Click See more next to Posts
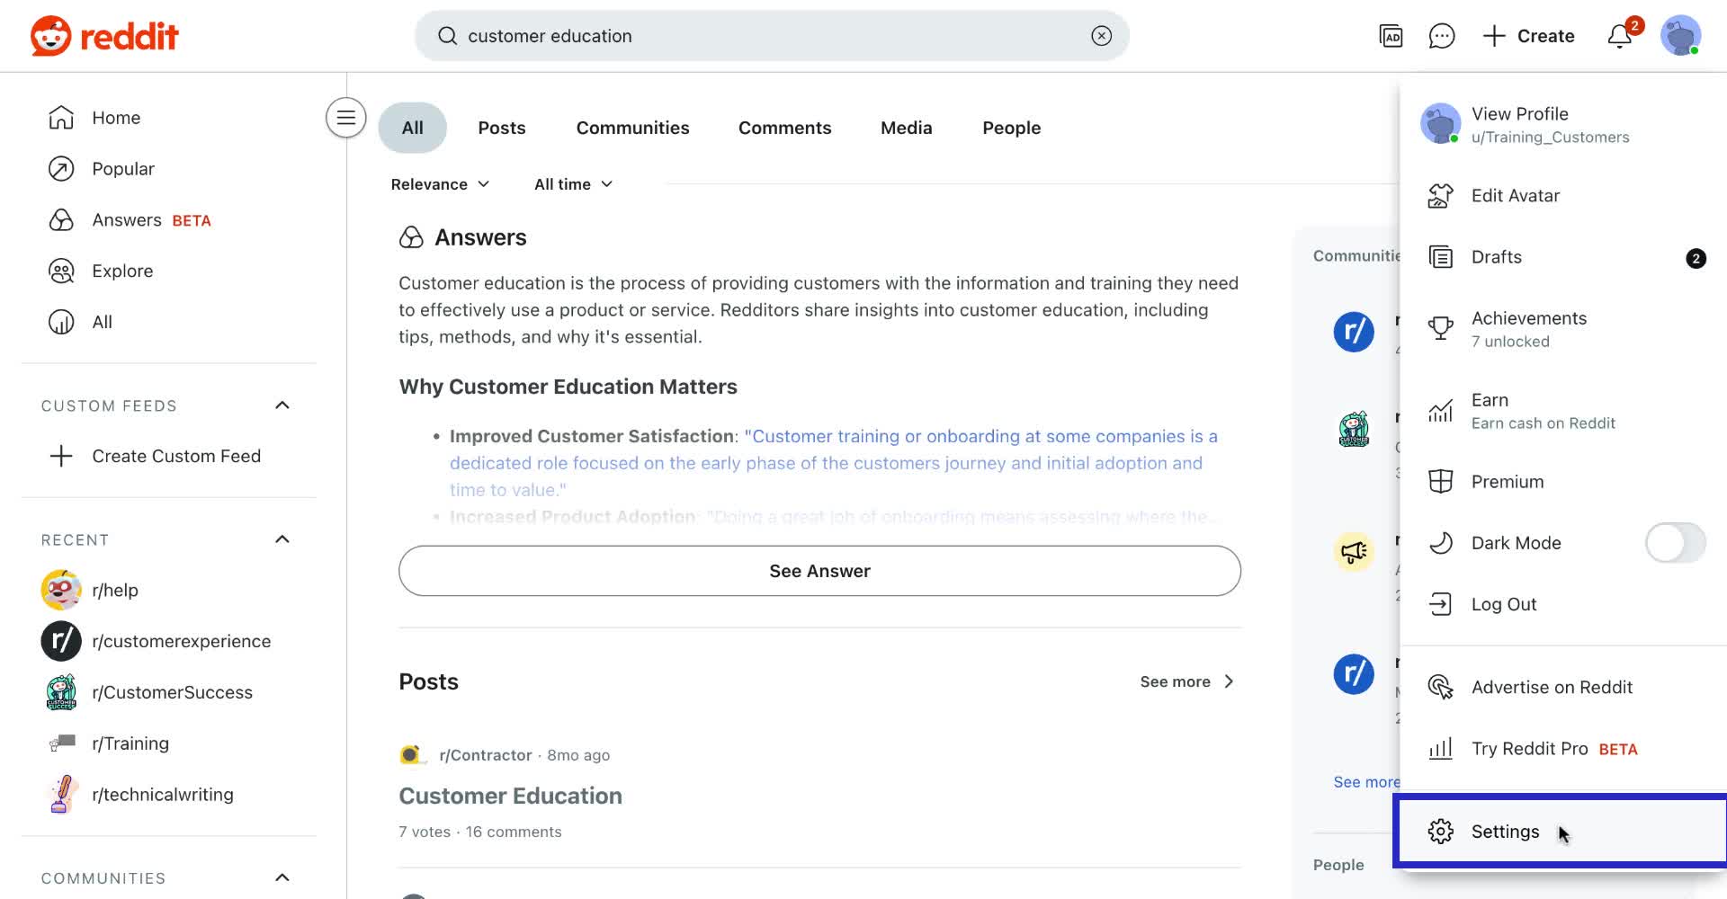Viewport: 1727px width, 899px height. tap(1186, 681)
